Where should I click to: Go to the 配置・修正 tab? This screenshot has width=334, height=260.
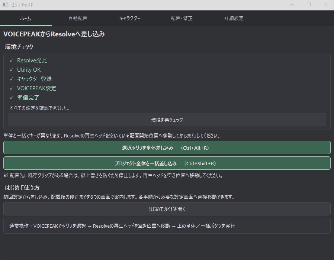[182, 18]
